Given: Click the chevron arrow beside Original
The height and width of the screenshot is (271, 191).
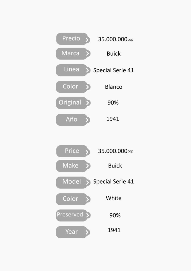Looking at the screenshot, I should tap(88, 103).
